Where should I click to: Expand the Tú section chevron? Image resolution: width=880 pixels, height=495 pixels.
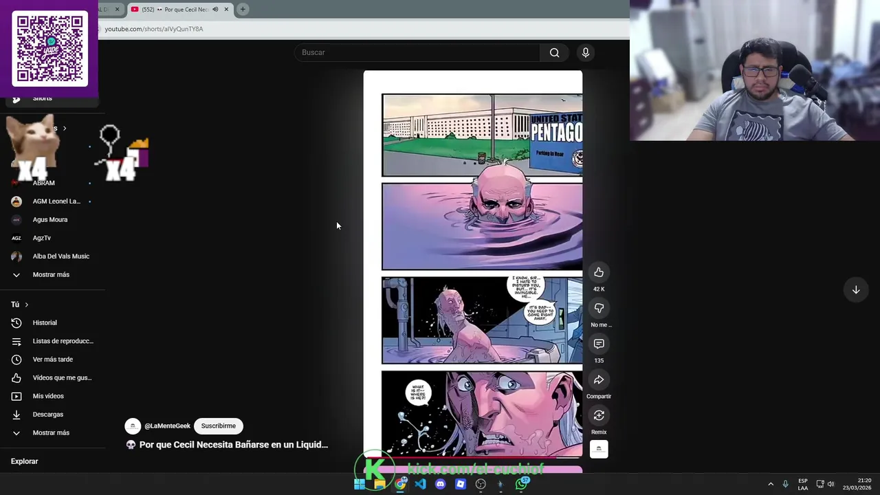pos(27,305)
